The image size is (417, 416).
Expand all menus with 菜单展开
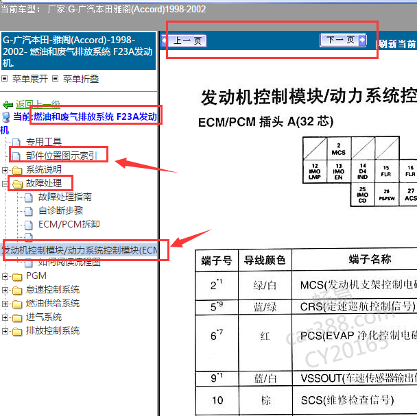point(29,79)
